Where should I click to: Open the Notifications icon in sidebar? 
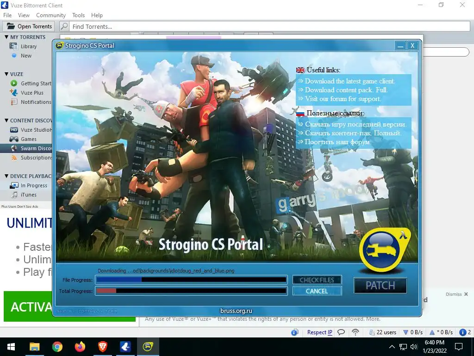pyautogui.click(x=14, y=102)
